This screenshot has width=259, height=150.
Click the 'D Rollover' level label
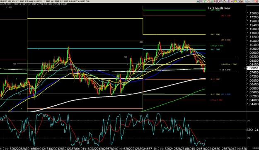[x=229, y=64]
